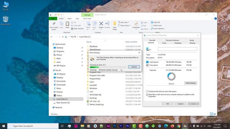Image resolution: width=230 pixels, height=129 pixels.
Task: Click the New folder icon in ribbon
Action: pos(115,24)
